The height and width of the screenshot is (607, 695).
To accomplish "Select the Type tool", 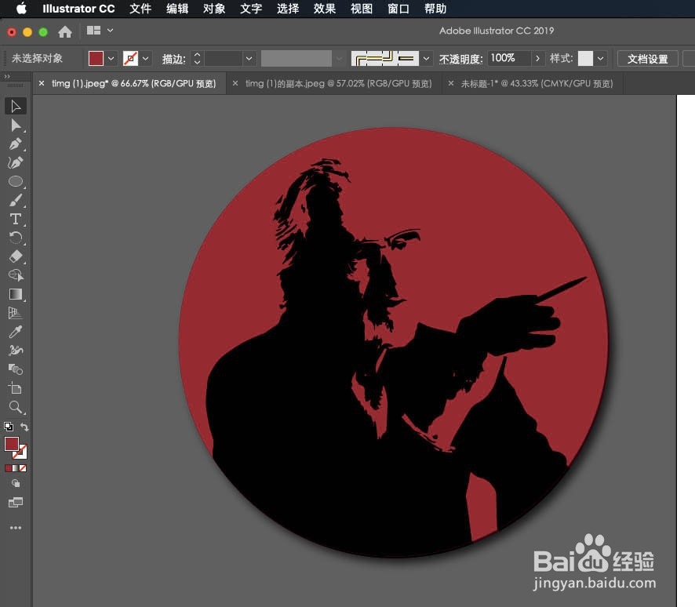I will pos(16,220).
